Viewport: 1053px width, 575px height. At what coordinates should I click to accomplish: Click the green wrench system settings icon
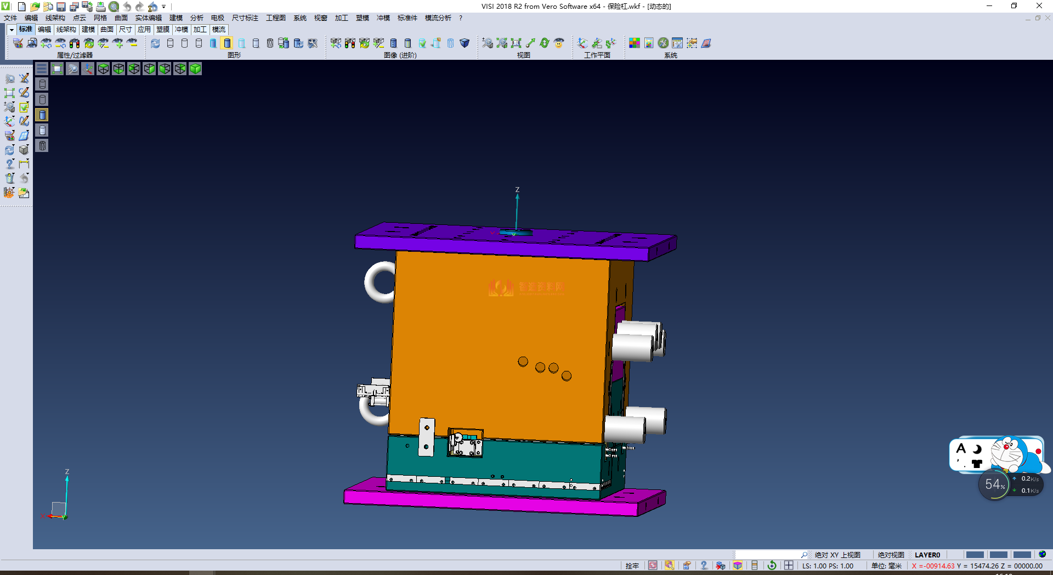[663, 43]
